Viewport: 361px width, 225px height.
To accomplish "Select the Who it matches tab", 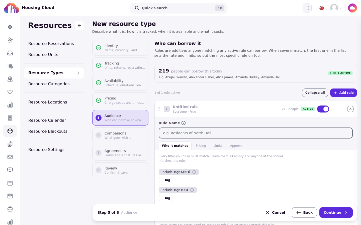I will 175,146.
